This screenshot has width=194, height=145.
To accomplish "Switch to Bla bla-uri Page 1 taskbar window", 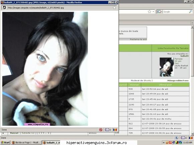I will [x=26, y=143].
